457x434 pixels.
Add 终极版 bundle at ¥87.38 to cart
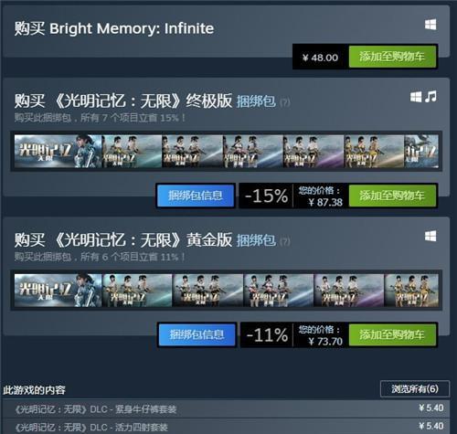click(x=392, y=196)
